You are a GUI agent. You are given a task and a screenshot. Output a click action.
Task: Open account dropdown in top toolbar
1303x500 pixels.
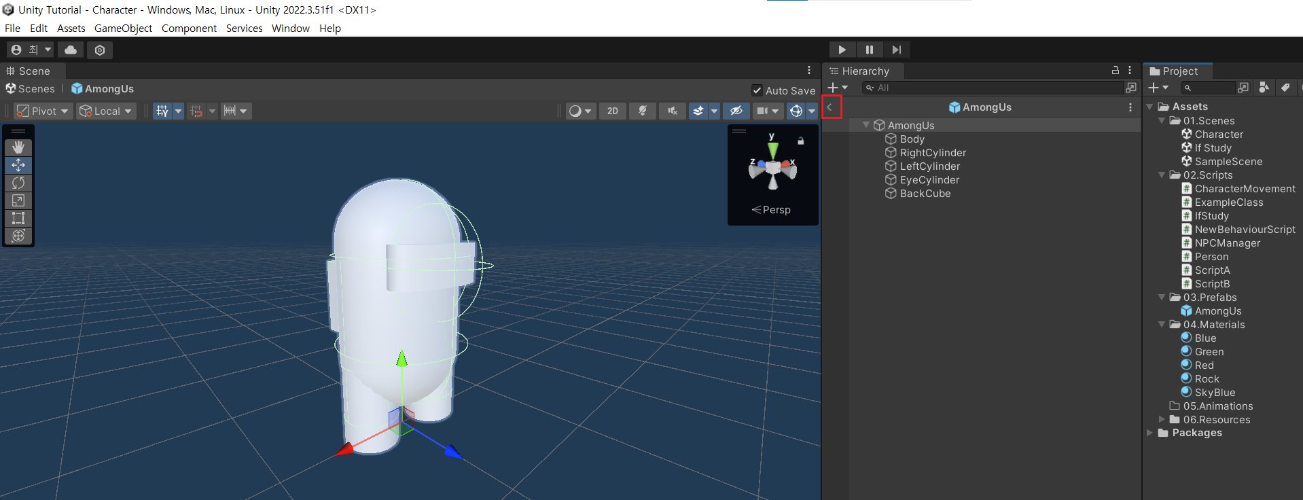(31, 50)
